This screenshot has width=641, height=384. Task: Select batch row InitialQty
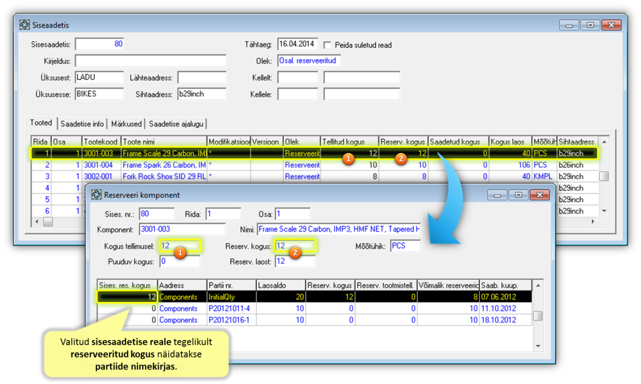pyautogui.click(x=314, y=297)
